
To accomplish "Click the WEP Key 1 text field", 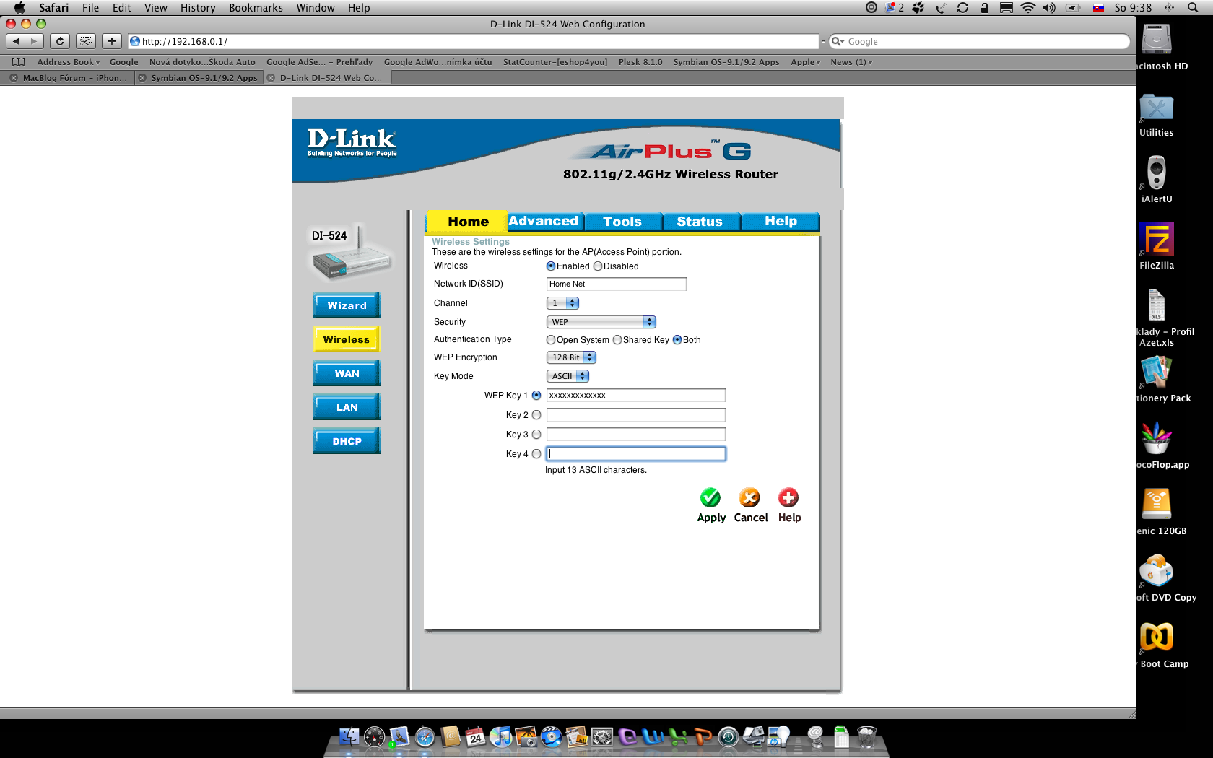I will tap(635, 396).
